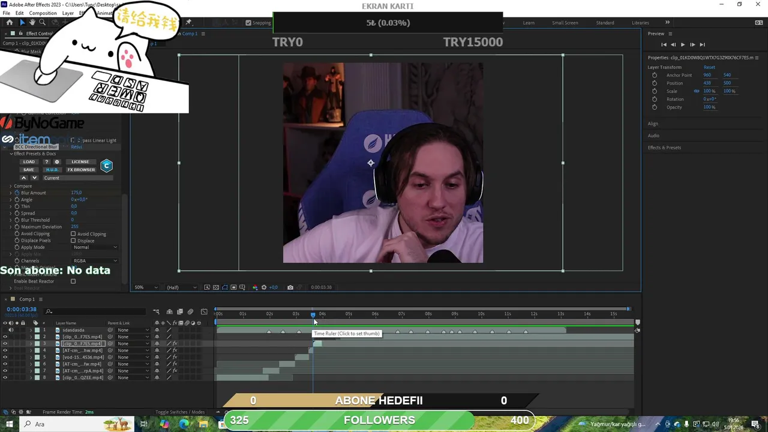Open the Composition menu

pos(43,13)
